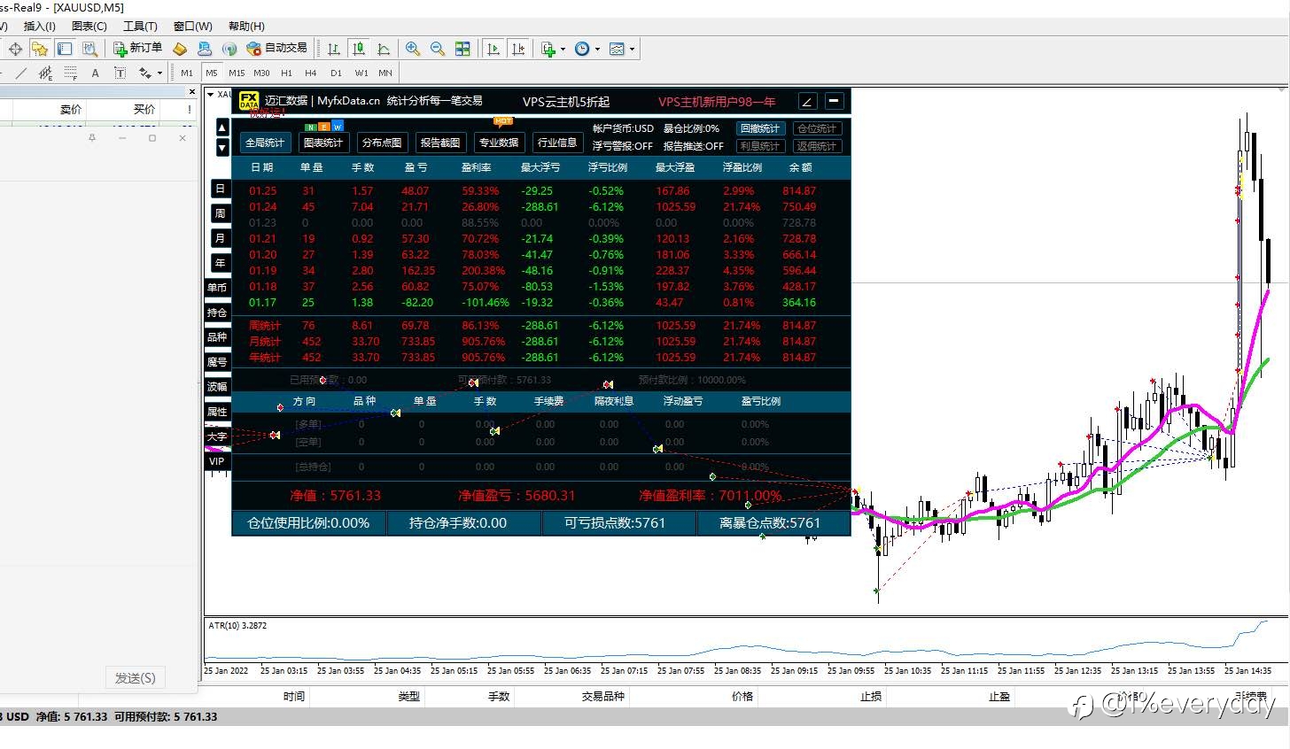Viewport: 1290px width, 749px height.
Task: Switch timeframe to M15
Action: click(237, 73)
